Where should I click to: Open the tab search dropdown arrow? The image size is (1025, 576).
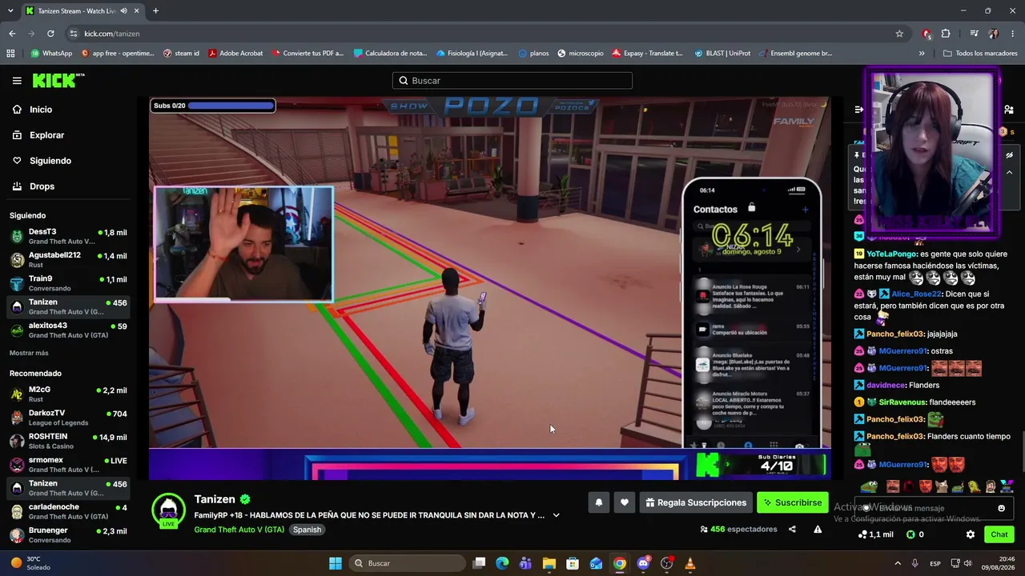pos(10,11)
